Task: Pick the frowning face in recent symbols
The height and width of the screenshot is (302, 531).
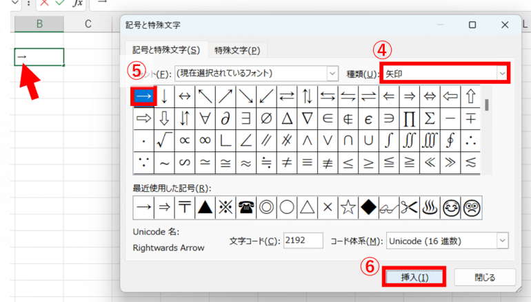Action: coord(472,208)
